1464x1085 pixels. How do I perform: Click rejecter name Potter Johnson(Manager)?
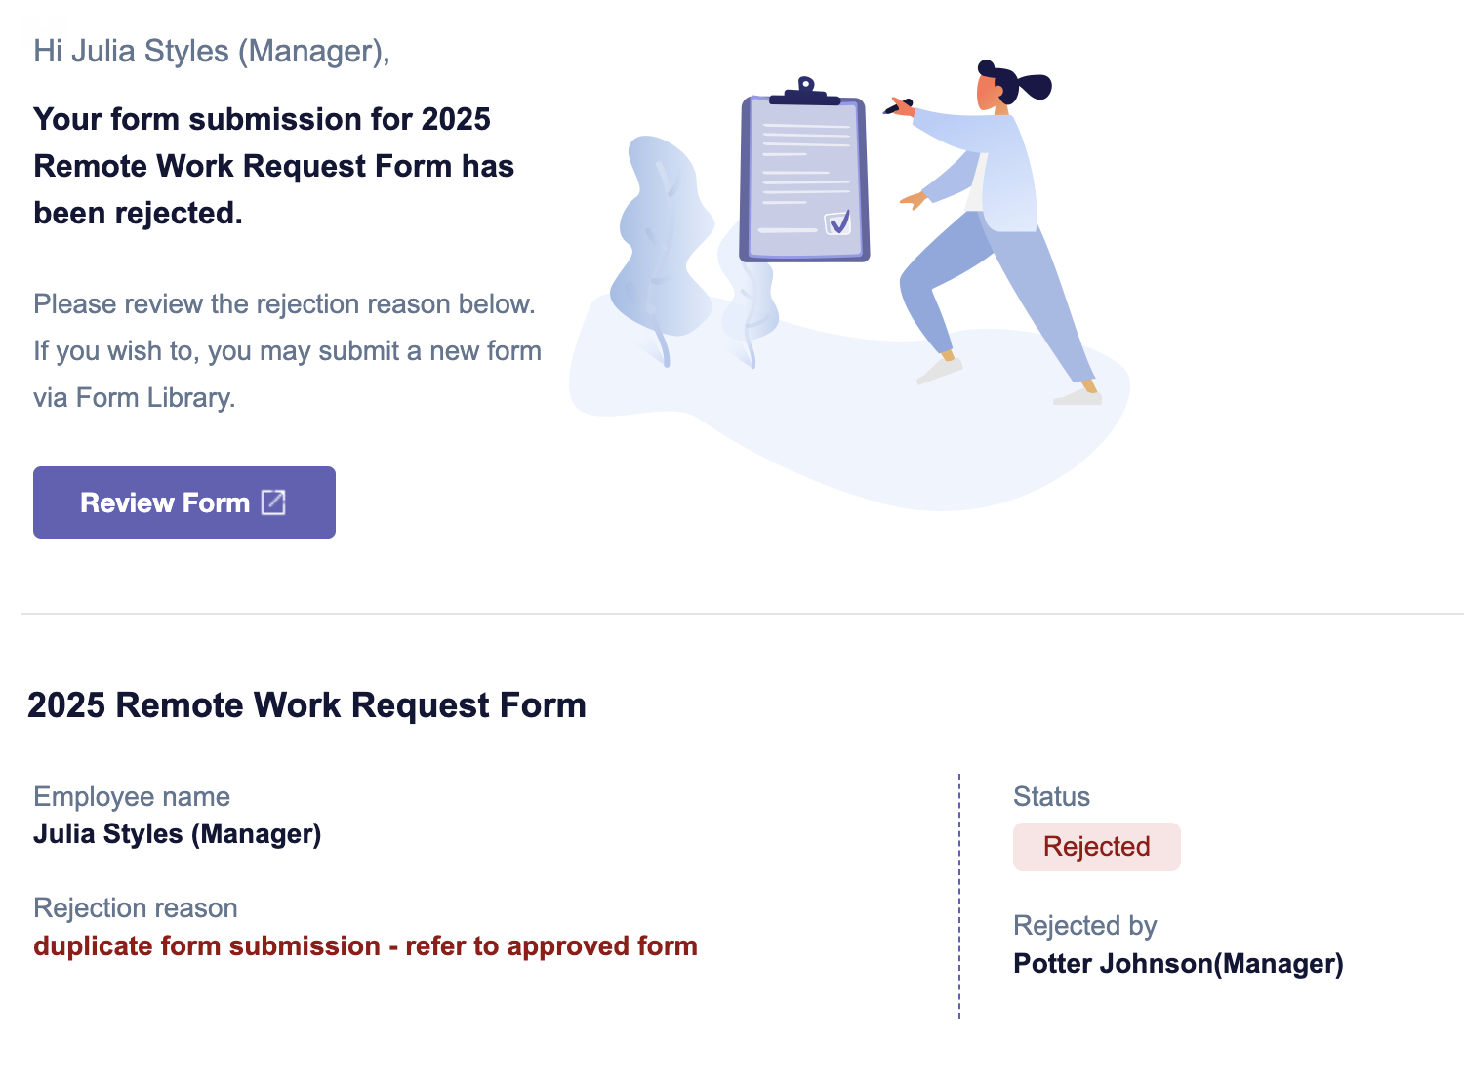click(x=1178, y=964)
